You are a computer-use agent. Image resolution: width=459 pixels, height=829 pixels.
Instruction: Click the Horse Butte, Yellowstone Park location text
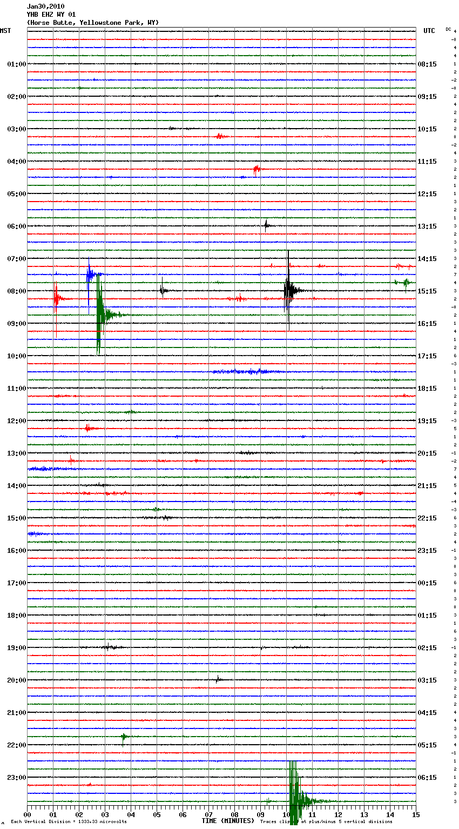(x=92, y=23)
